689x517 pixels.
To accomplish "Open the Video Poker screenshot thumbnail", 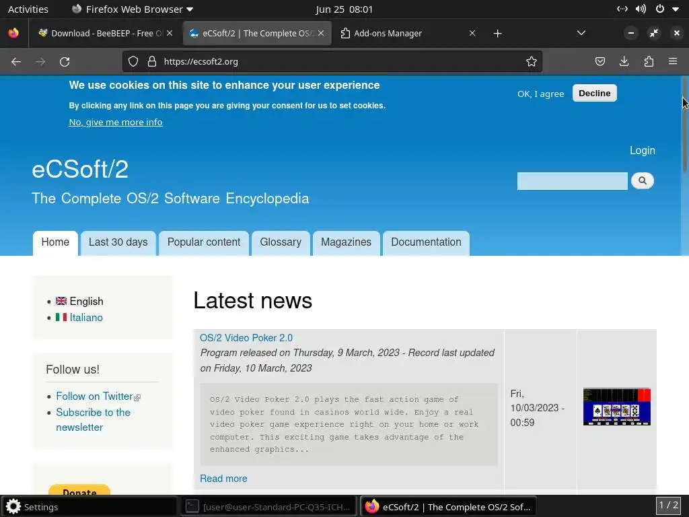I will pos(616,407).
